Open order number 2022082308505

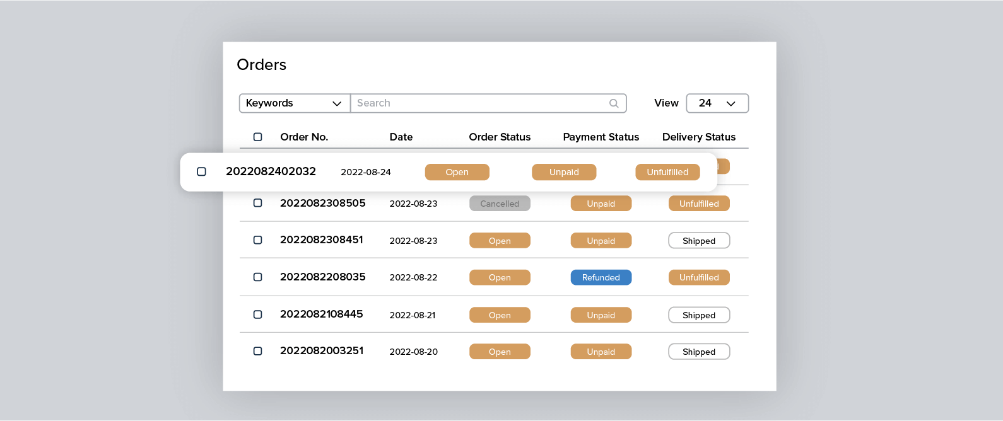coord(322,203)
